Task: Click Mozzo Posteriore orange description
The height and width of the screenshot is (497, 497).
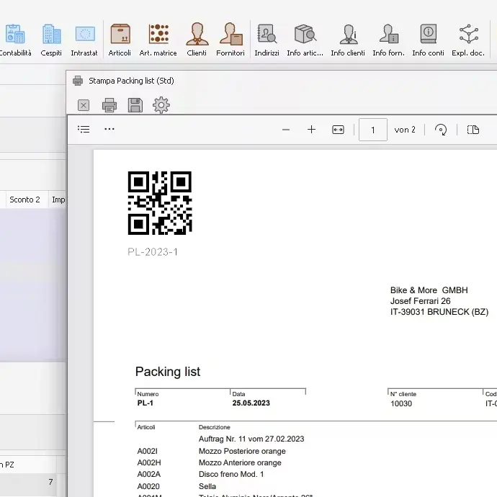Action: pos(242,451)
